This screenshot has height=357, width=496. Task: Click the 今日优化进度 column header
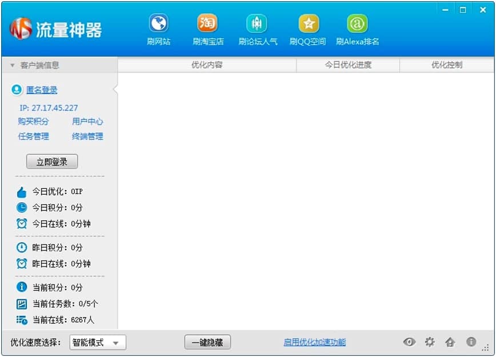pyautogui.click(x=348, y=65)
